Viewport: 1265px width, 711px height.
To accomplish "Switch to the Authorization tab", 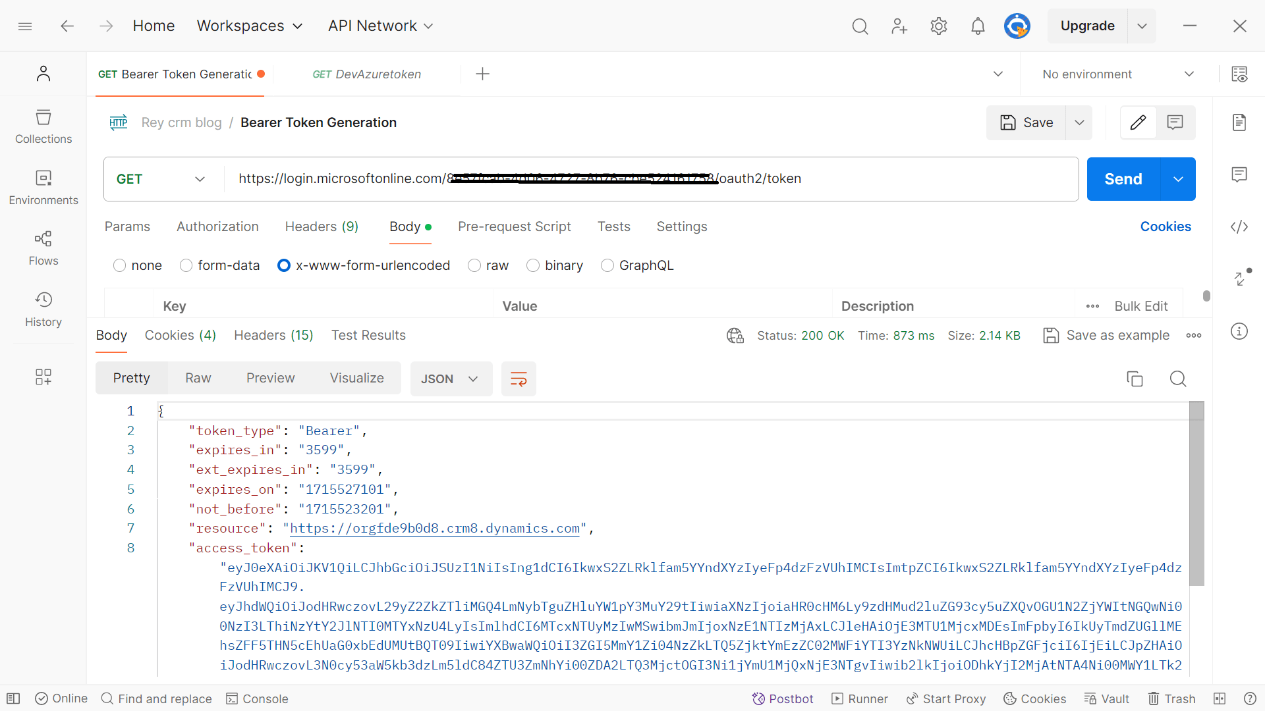I will [x=217, y=226].
